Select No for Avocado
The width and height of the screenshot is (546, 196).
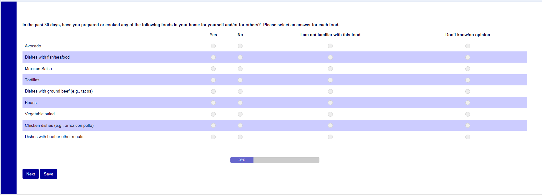[240, 46]
